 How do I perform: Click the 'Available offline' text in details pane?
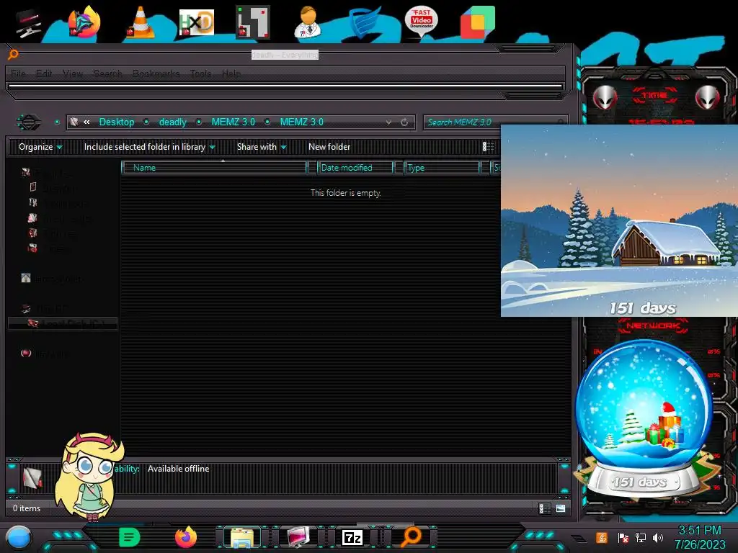(179, 469)
